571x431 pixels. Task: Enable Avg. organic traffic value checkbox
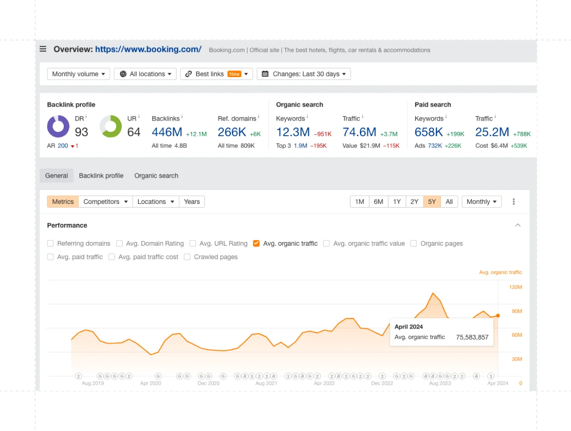pos(326,243)
